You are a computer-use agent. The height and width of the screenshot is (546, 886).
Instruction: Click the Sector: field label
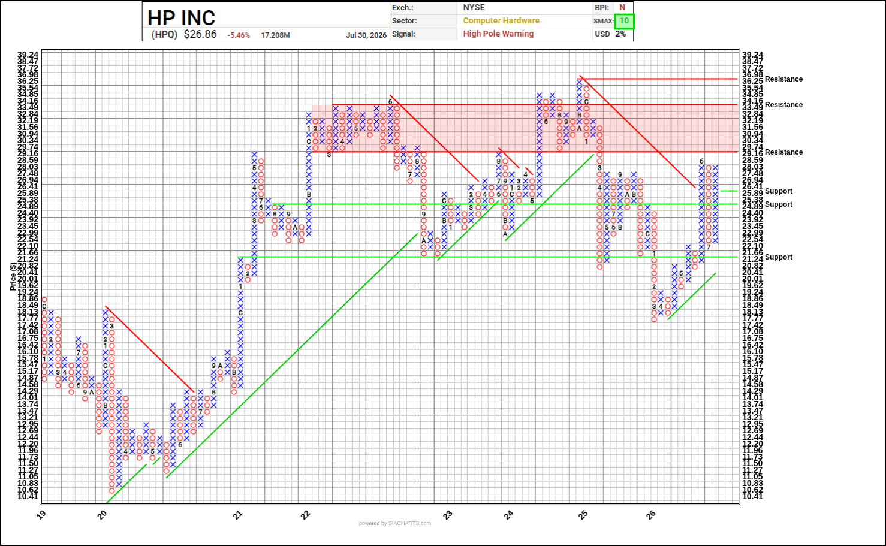click(405, 21)
